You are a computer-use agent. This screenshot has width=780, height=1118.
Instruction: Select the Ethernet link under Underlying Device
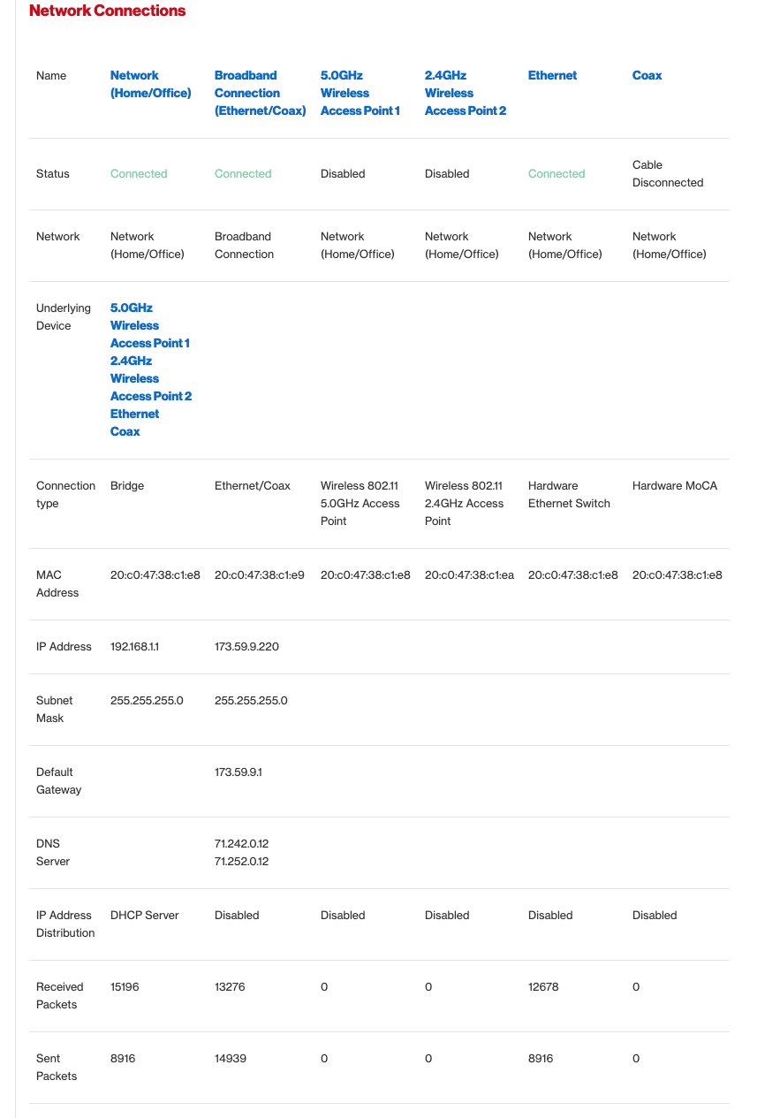pos(134,414)
